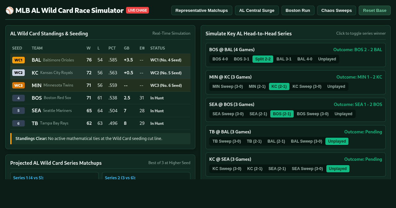The height and width of the screenshot is (208, 396).
Task: Click the GB column header
Action: [x=127, y=48]
